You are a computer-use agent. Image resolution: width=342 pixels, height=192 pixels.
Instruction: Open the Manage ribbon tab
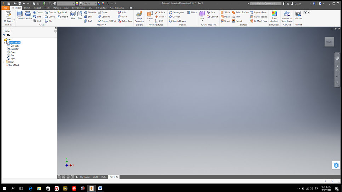[57, 8]
